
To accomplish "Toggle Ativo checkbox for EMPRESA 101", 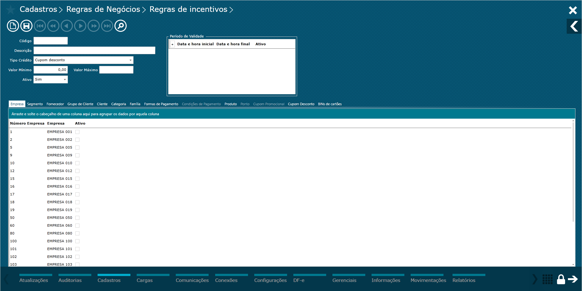I will (77, 249).
